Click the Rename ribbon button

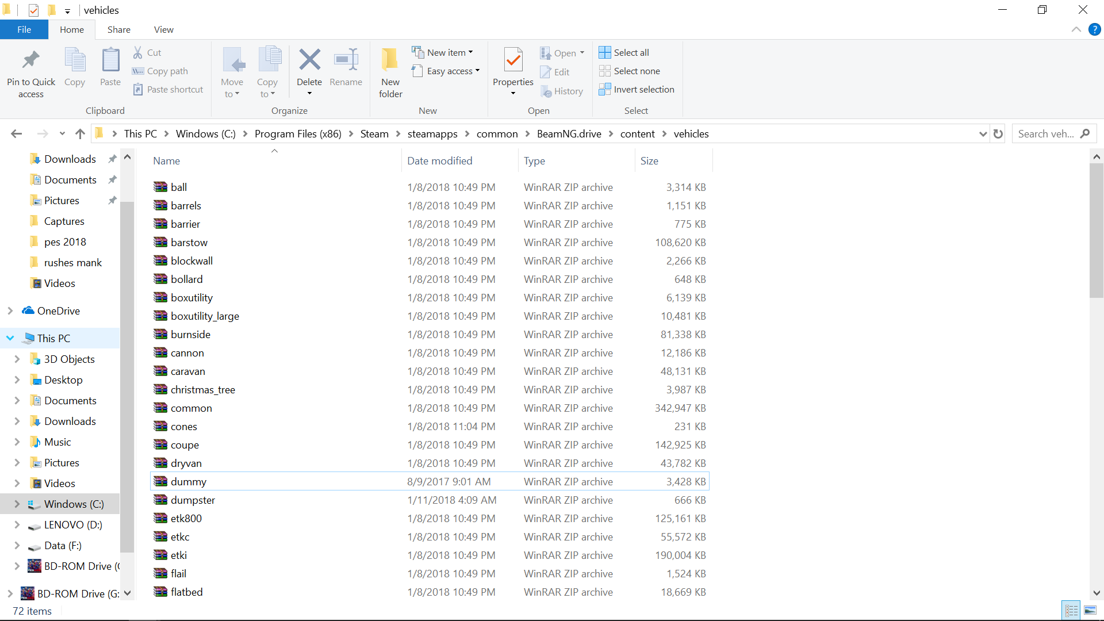click(x=346, y=68)
